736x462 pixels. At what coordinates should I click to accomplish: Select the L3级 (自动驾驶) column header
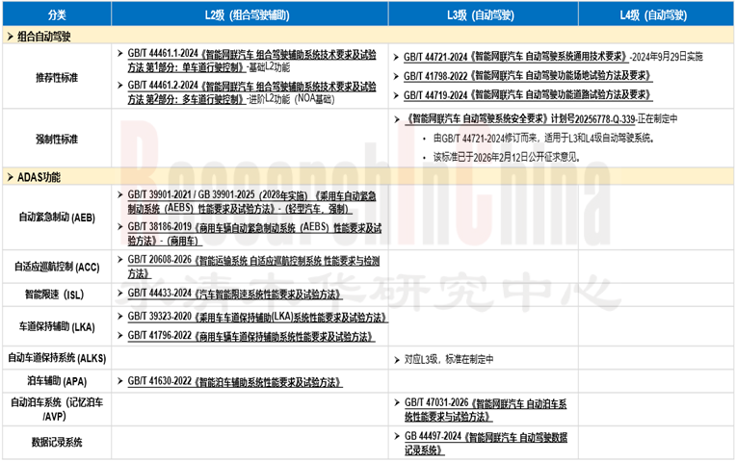483,15
